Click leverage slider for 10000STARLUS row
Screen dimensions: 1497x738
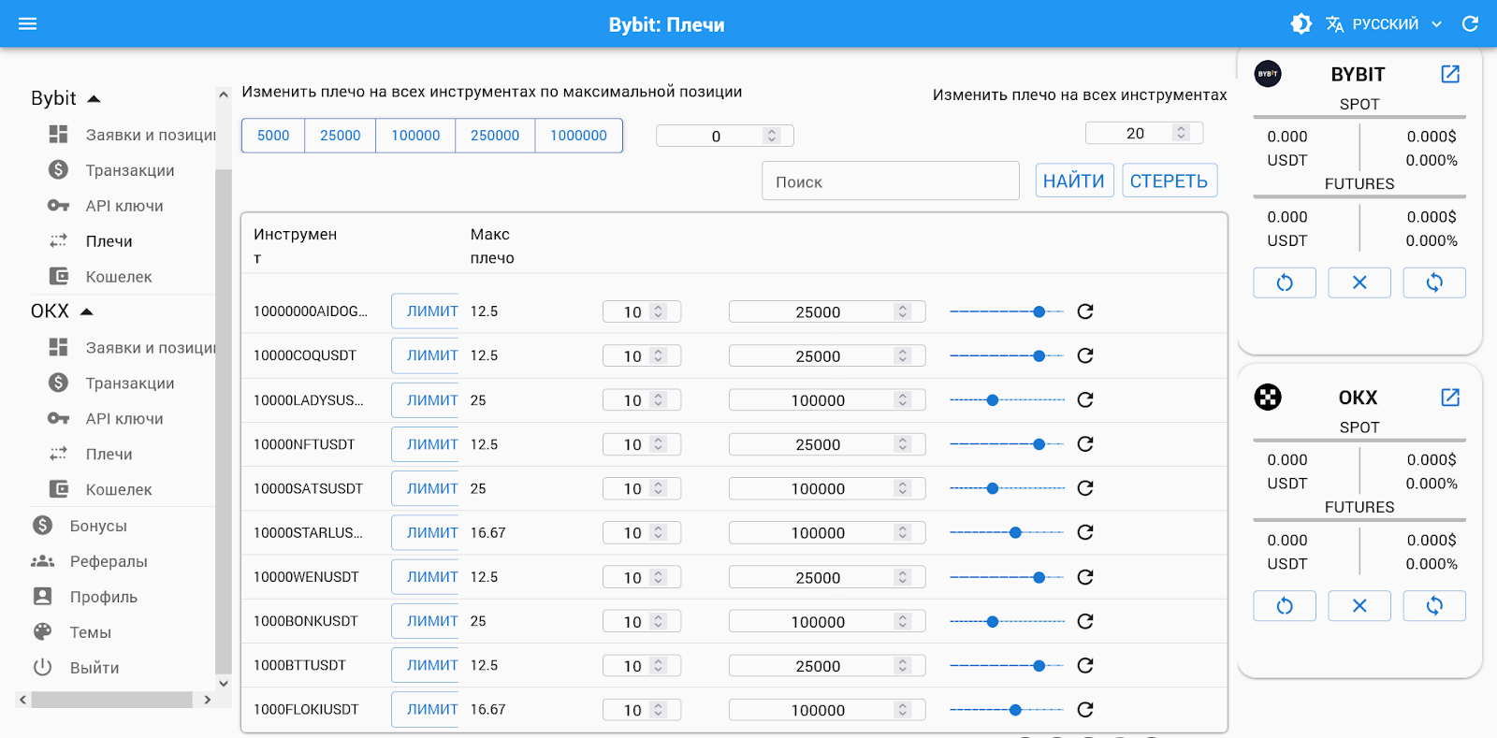tap(1008, 532)
